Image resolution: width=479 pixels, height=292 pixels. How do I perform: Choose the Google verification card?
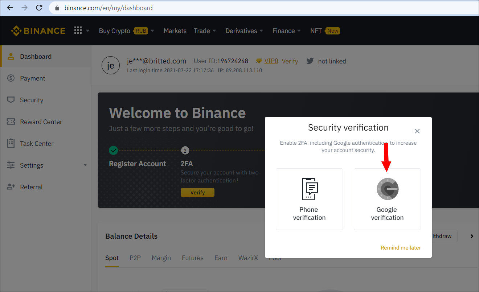pos(387,199)
